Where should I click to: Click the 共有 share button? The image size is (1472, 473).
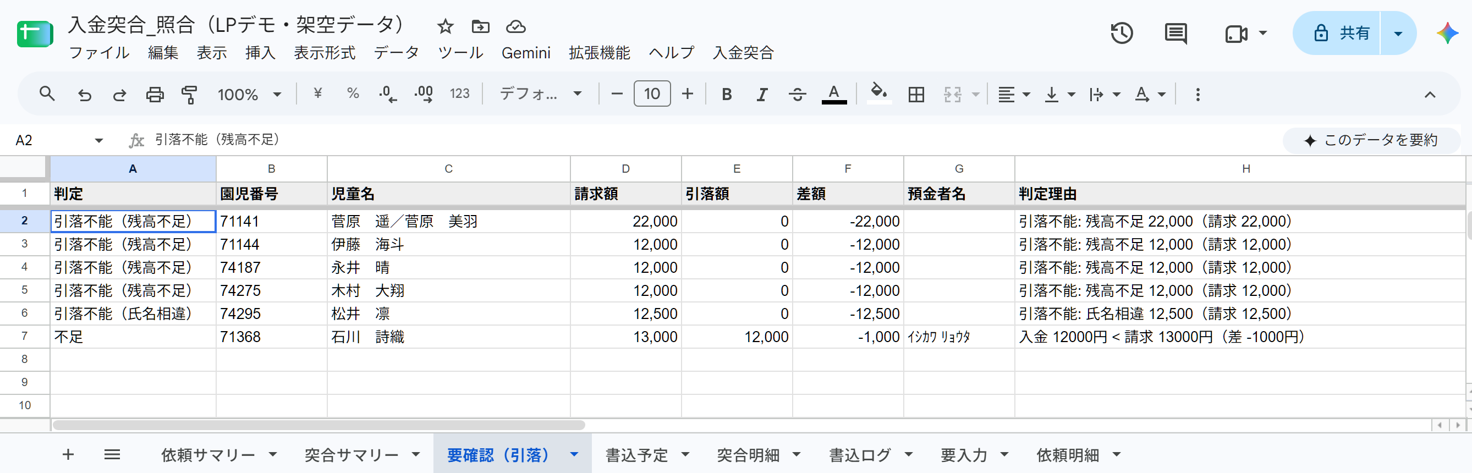(1337, 33)
